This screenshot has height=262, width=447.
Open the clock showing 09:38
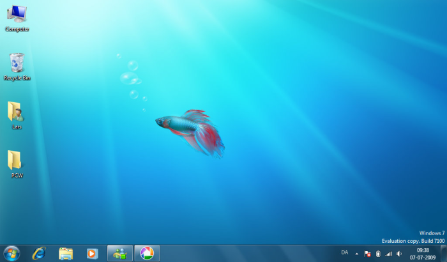[x=423, y=250]
